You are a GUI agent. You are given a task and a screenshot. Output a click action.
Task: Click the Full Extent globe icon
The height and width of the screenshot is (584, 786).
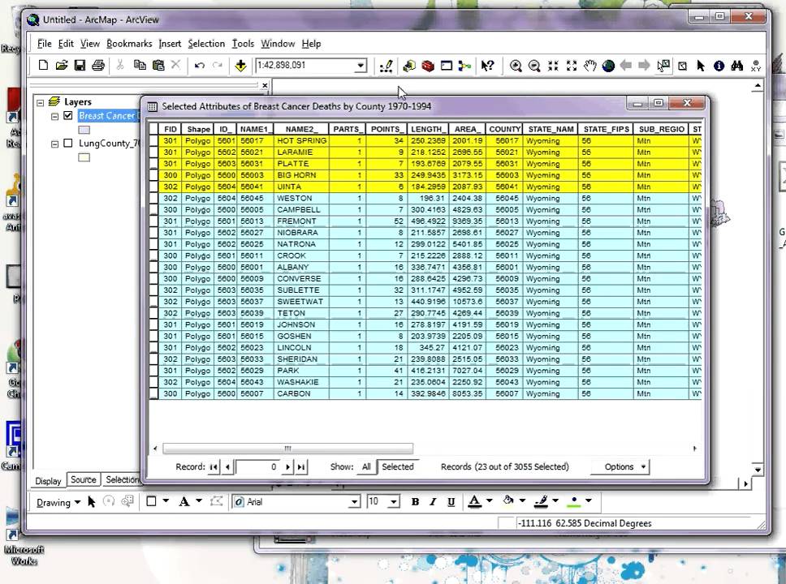(x=608, y=66)
